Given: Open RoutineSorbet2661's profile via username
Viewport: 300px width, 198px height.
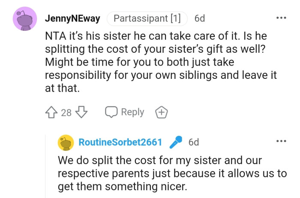Looking at the screenshot, I should [120, 143].
